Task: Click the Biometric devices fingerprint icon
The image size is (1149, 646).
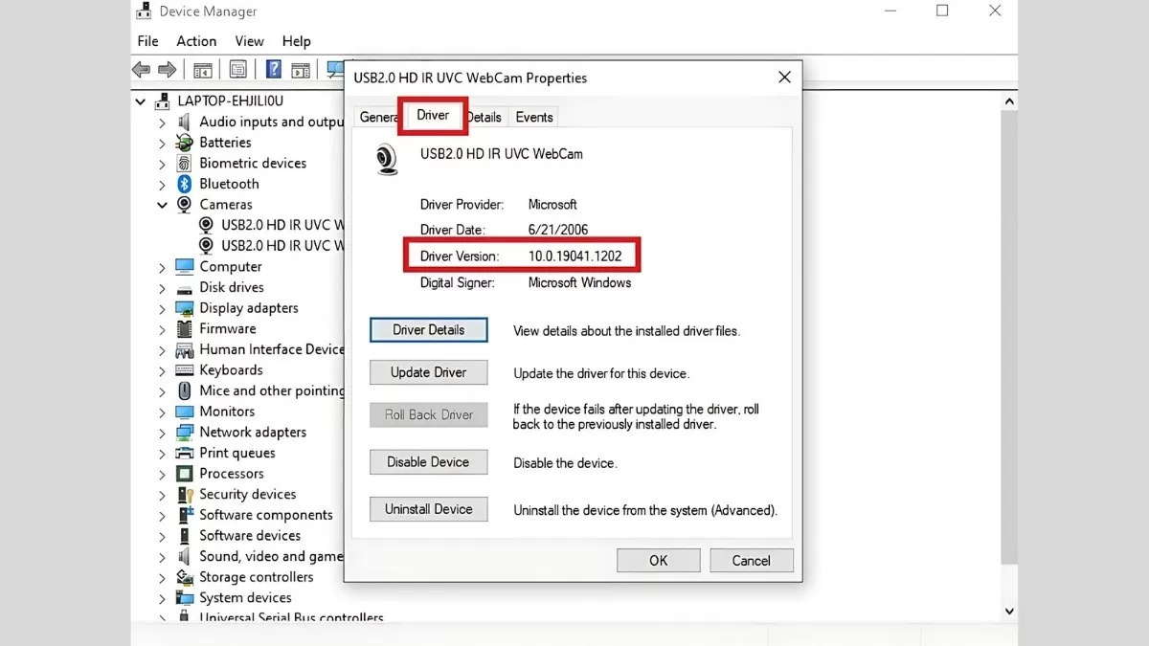Action: pyautogui.click(x=185, y=163)
